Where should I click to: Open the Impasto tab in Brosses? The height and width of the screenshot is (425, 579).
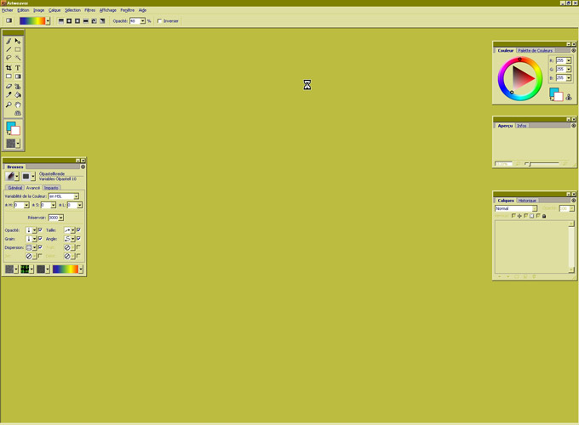tap(52, 188)
